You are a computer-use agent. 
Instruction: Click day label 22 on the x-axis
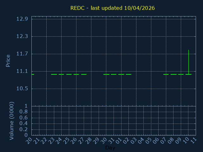[44, 141]
